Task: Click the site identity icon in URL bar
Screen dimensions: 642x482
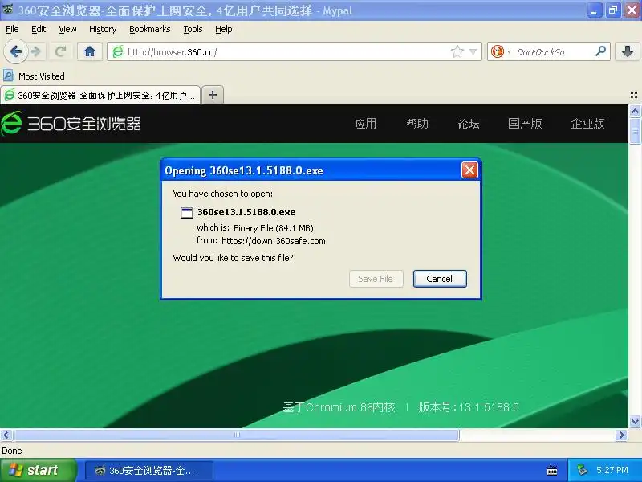Action: (118, 51)
